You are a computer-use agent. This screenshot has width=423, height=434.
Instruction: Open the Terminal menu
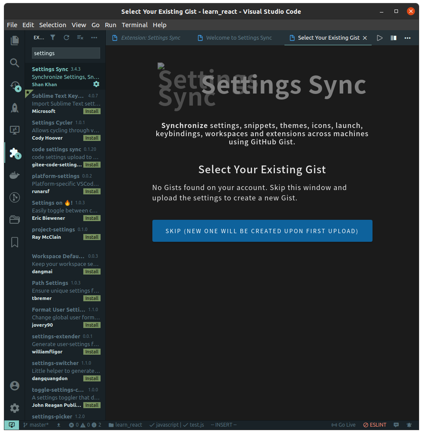coord(134,25)
